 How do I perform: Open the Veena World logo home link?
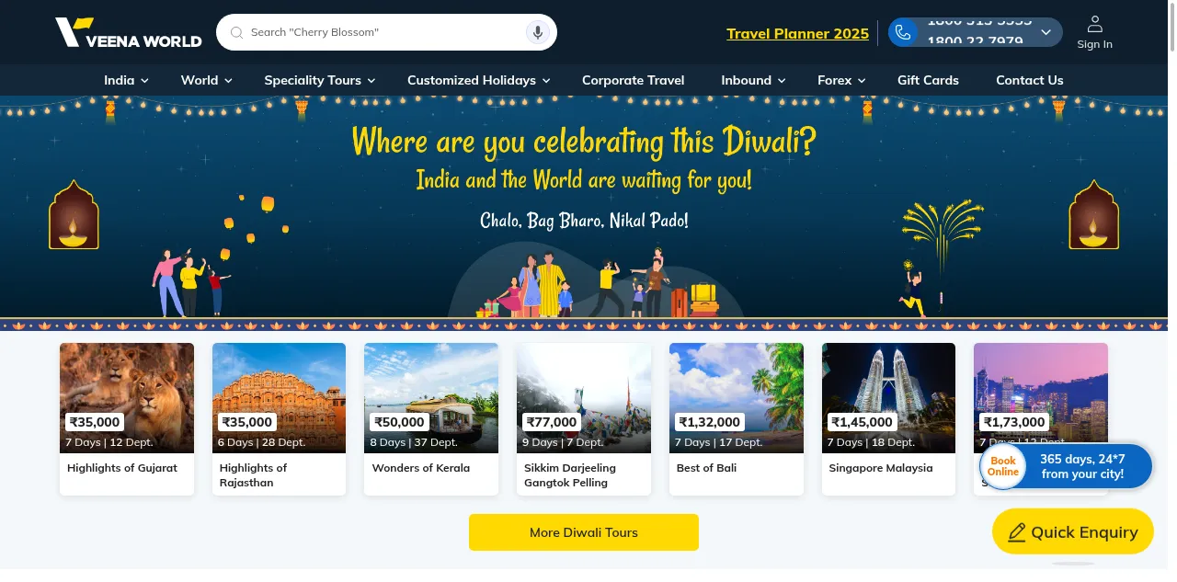point(128,32)
